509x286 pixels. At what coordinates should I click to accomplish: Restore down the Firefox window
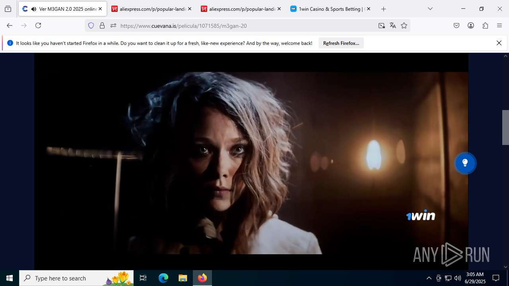pos(482,9)
